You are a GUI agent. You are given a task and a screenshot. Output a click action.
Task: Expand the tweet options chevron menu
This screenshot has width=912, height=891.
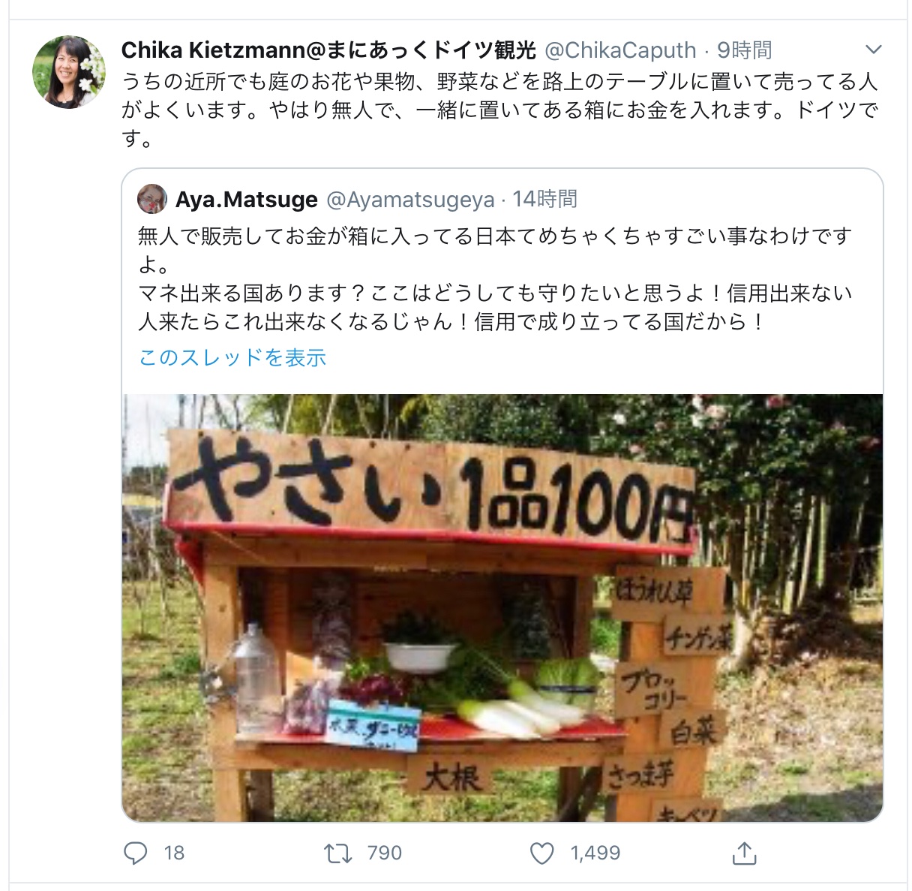[873, 50]
